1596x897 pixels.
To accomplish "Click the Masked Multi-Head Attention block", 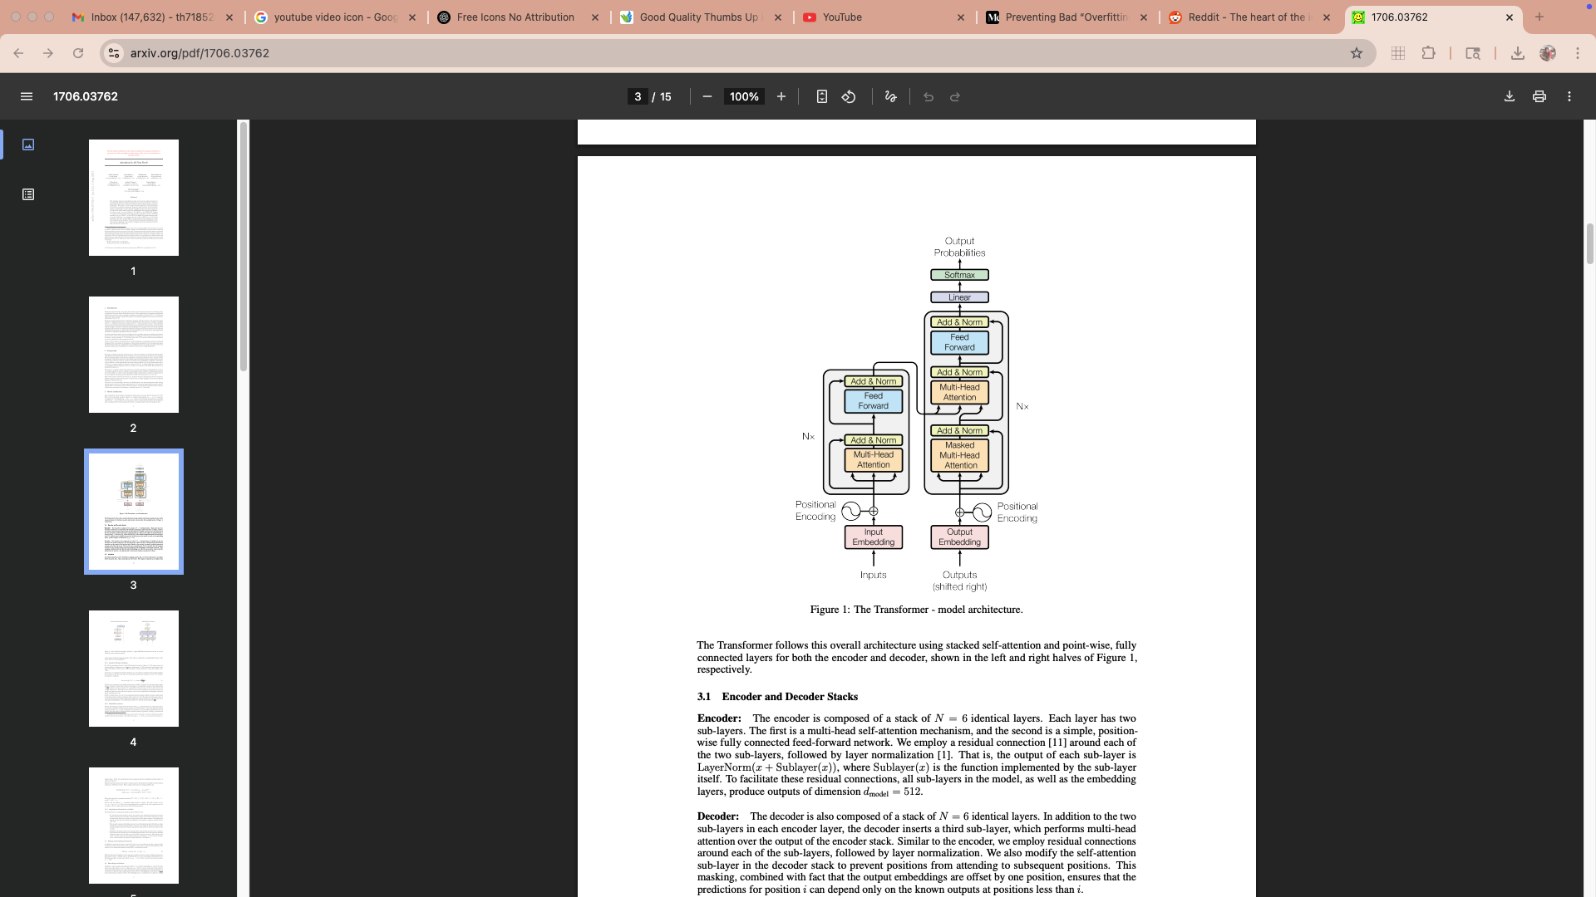I will (959, 455).
